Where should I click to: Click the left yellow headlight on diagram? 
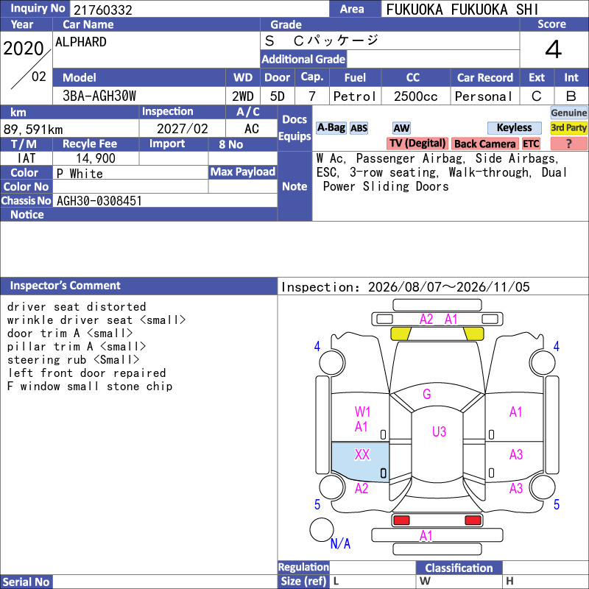click(x=401, y=334)
